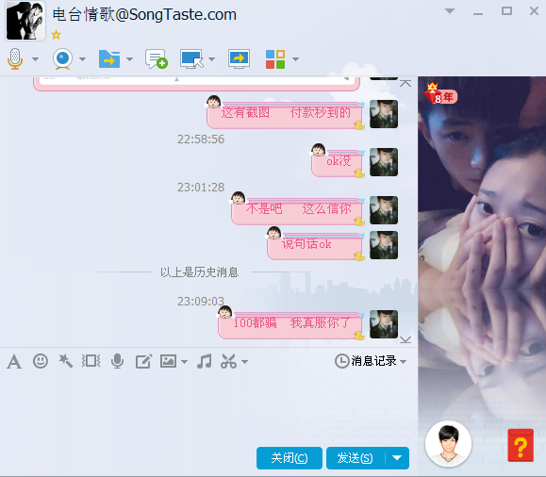Open send button options arrow

[x=397, y=458]
